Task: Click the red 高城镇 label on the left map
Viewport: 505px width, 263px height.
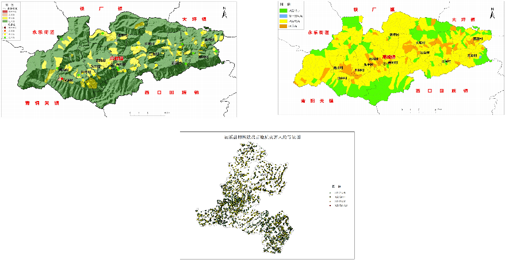Action: coord(117,58)
